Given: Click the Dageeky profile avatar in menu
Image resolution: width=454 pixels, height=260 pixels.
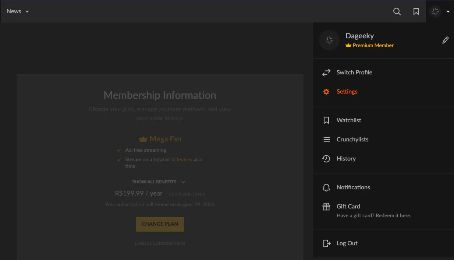Looking at the screenshot, I should 329,40.
